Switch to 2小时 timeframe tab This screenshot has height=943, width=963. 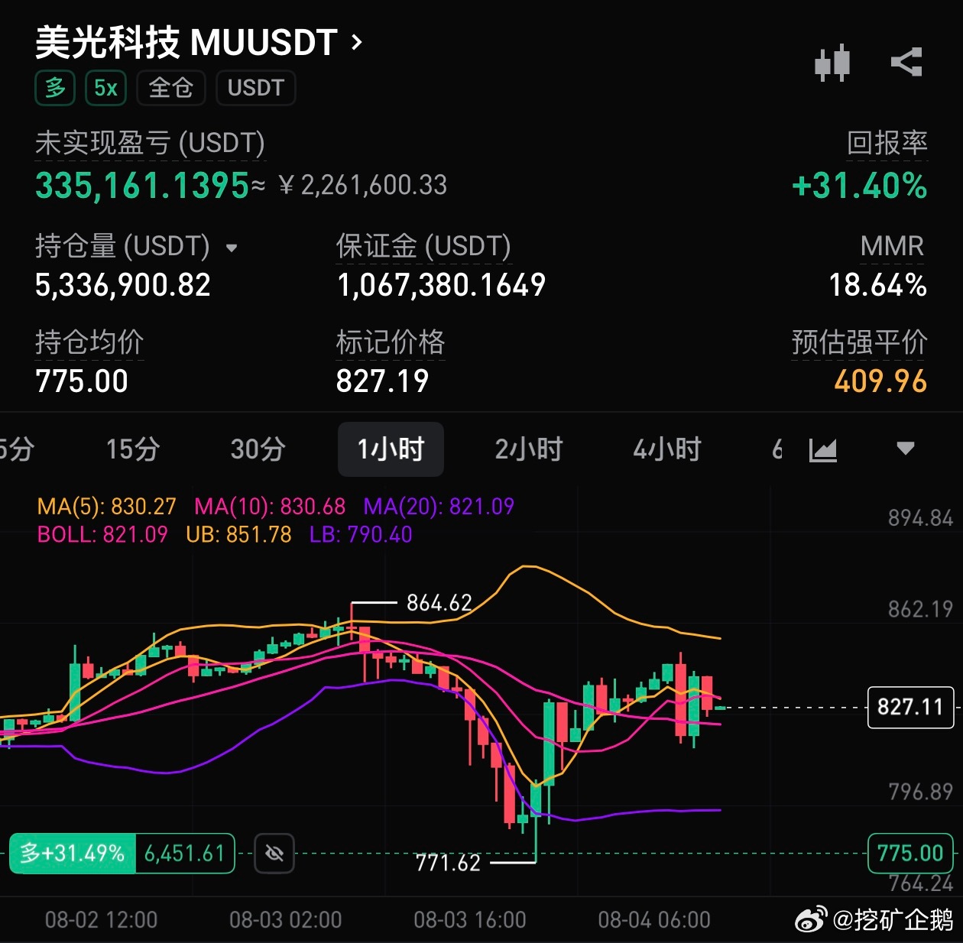(x=529, y=449)
